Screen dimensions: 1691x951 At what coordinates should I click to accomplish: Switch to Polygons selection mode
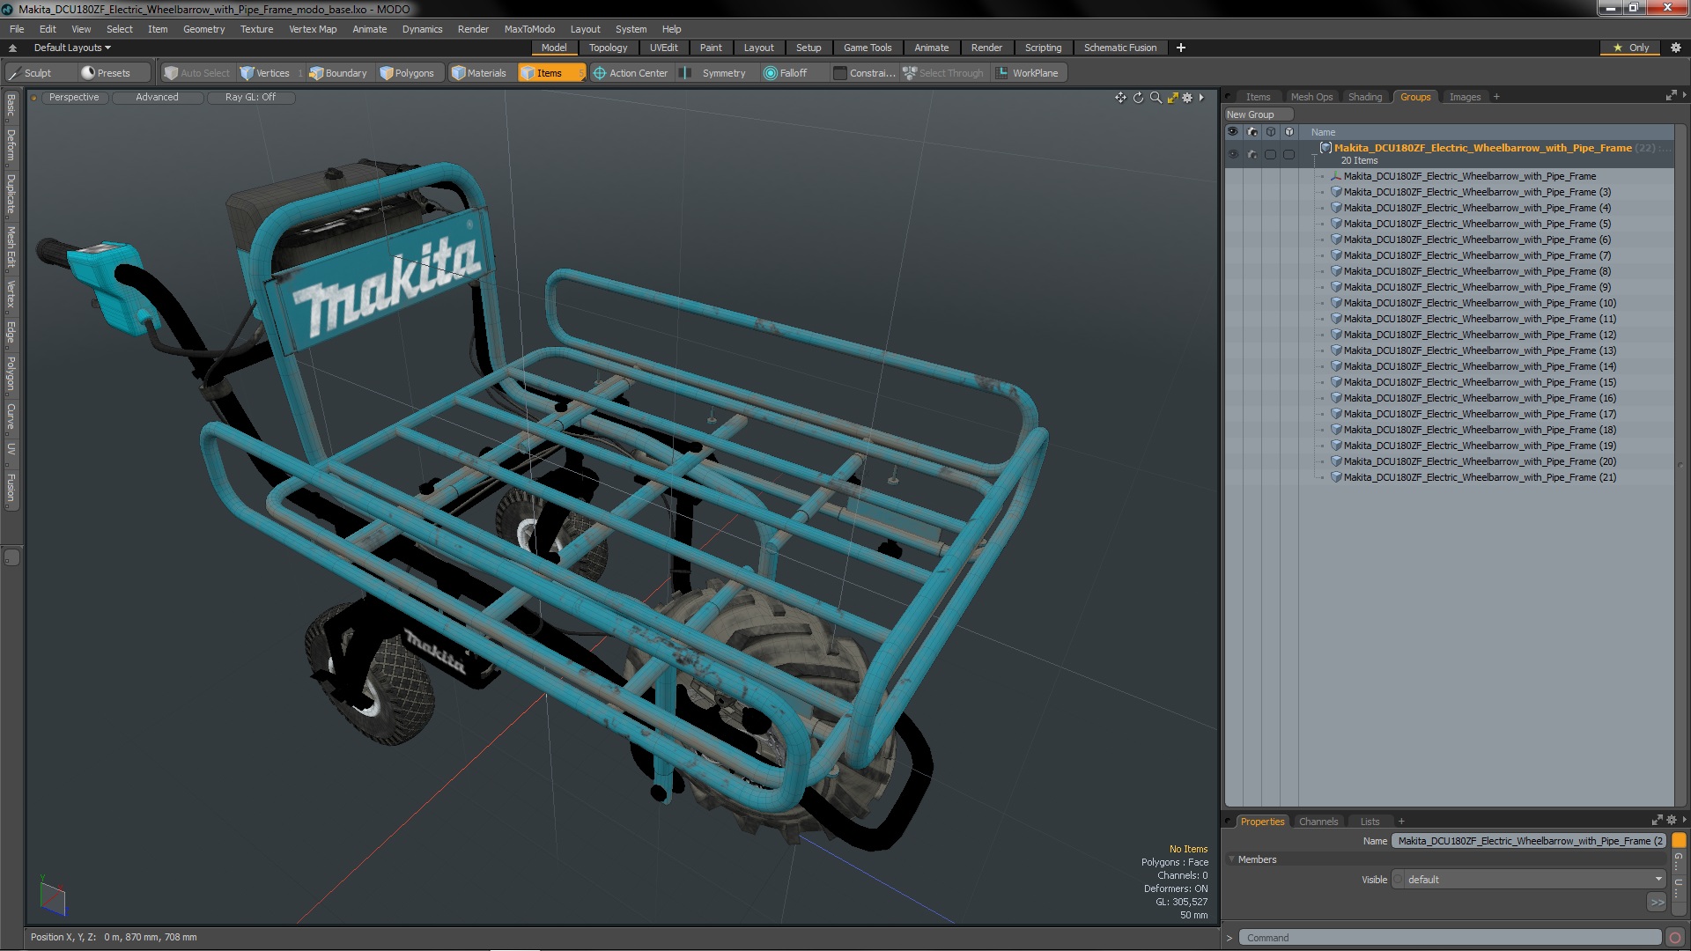(x=407, y=73)
